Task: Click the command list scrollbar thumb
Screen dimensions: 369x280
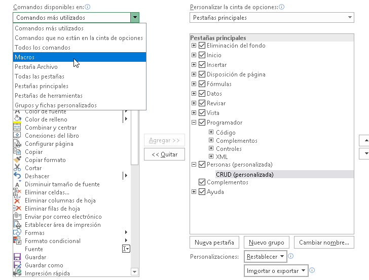Action: pyautogui.click(x=135, y=137)
